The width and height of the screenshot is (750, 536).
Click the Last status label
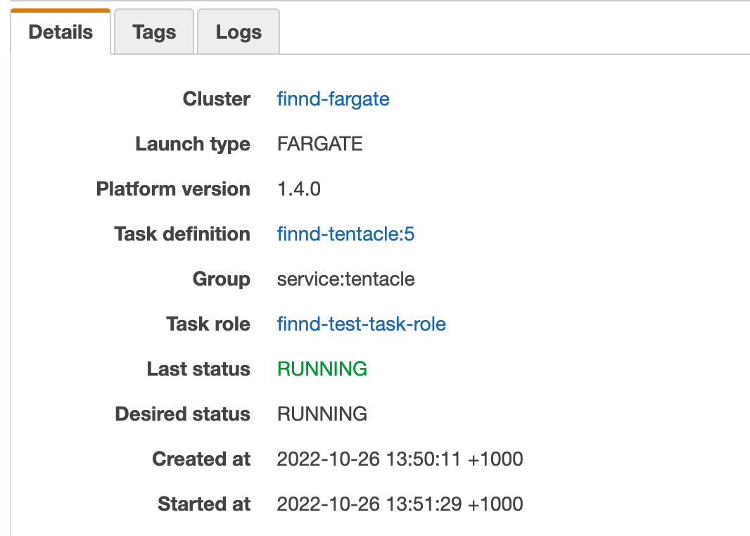click(198, 369)
